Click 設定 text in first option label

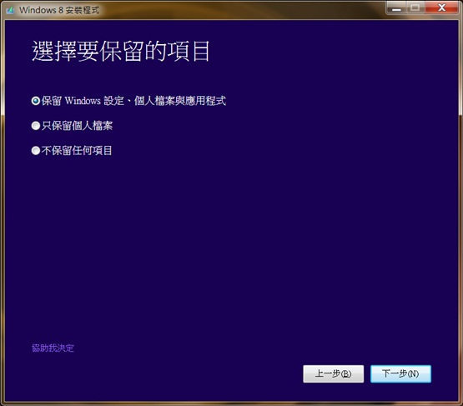113,101
